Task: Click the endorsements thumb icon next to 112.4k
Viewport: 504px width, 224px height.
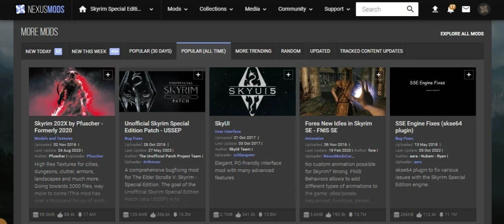Action: click(x=419, y=215)
